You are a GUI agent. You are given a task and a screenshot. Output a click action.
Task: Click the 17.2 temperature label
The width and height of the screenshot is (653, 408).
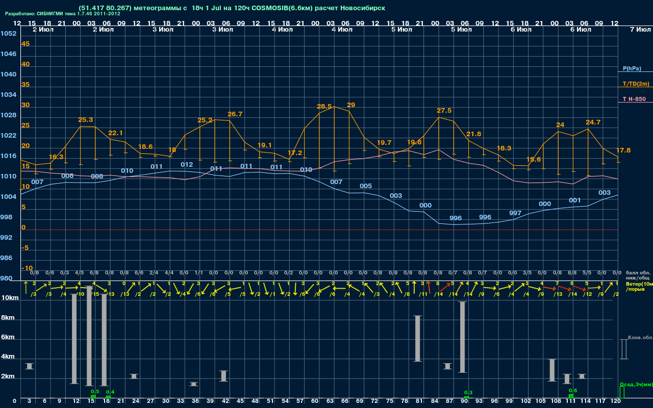295,153
